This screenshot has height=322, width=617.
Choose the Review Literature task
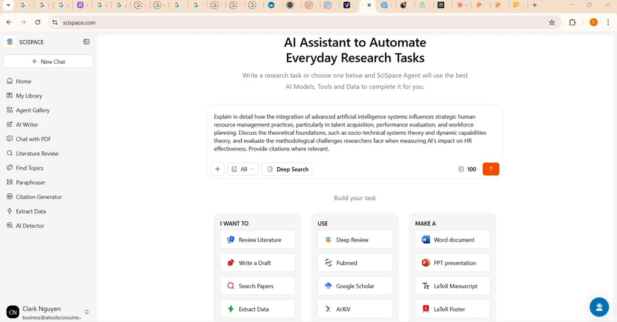click(257, 240)
